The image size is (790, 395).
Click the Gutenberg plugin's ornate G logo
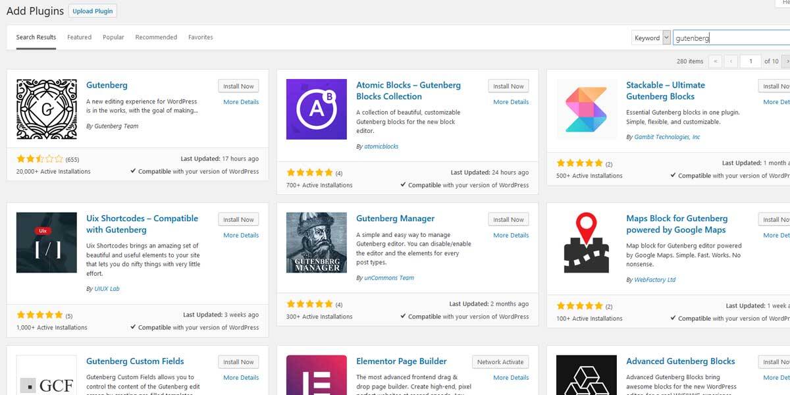47,109
